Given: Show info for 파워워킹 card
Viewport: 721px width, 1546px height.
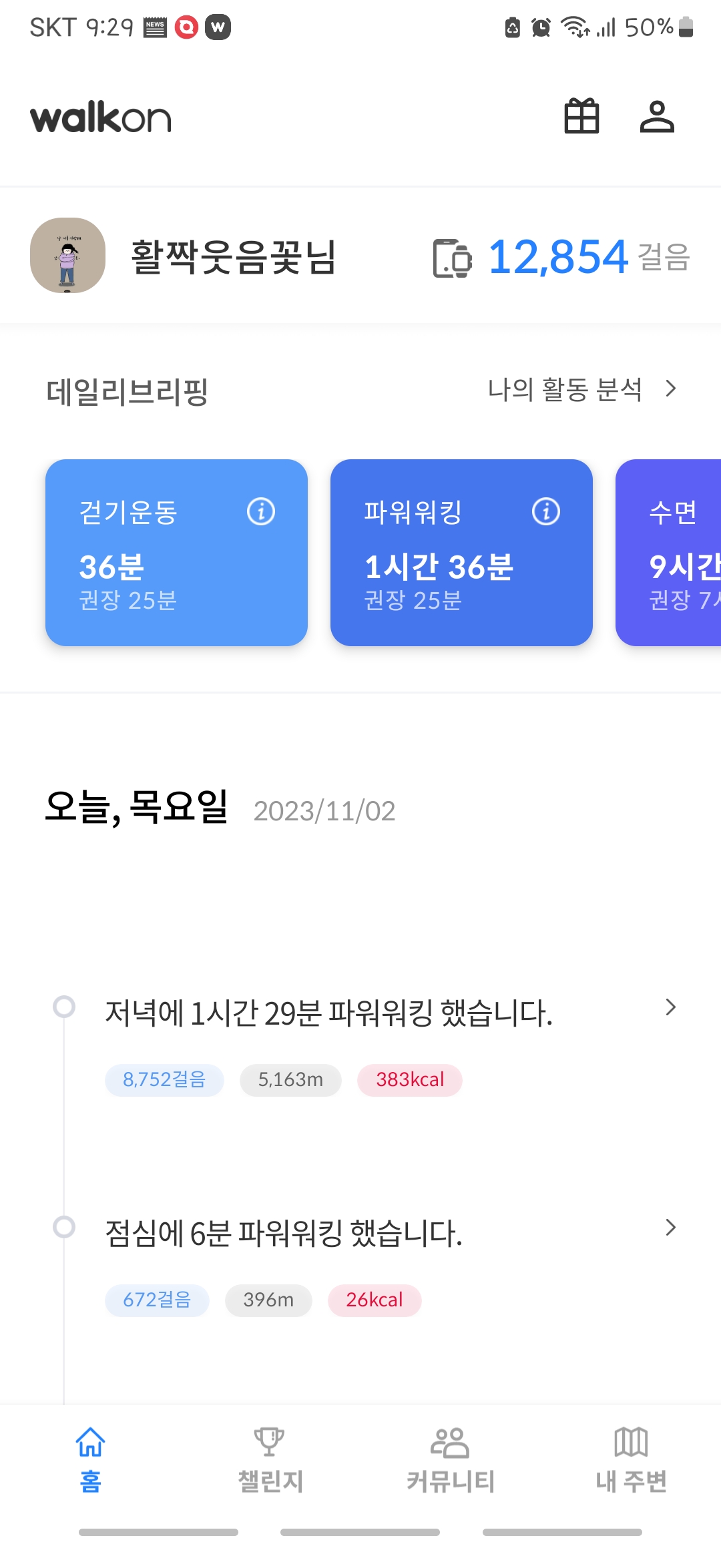Looking at the screenshot, I should click(545, 512).
